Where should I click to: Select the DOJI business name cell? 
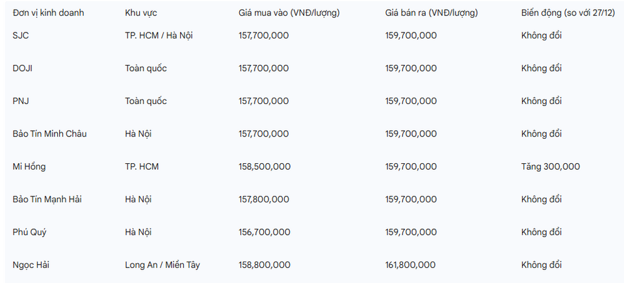(23, 68)
